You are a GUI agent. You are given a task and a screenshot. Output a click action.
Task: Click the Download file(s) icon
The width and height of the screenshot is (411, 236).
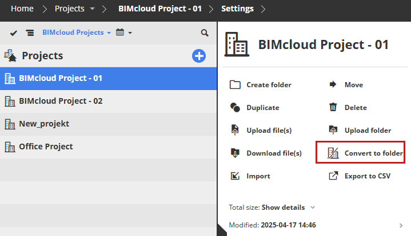pyautogui.click(x=235, y=153)
